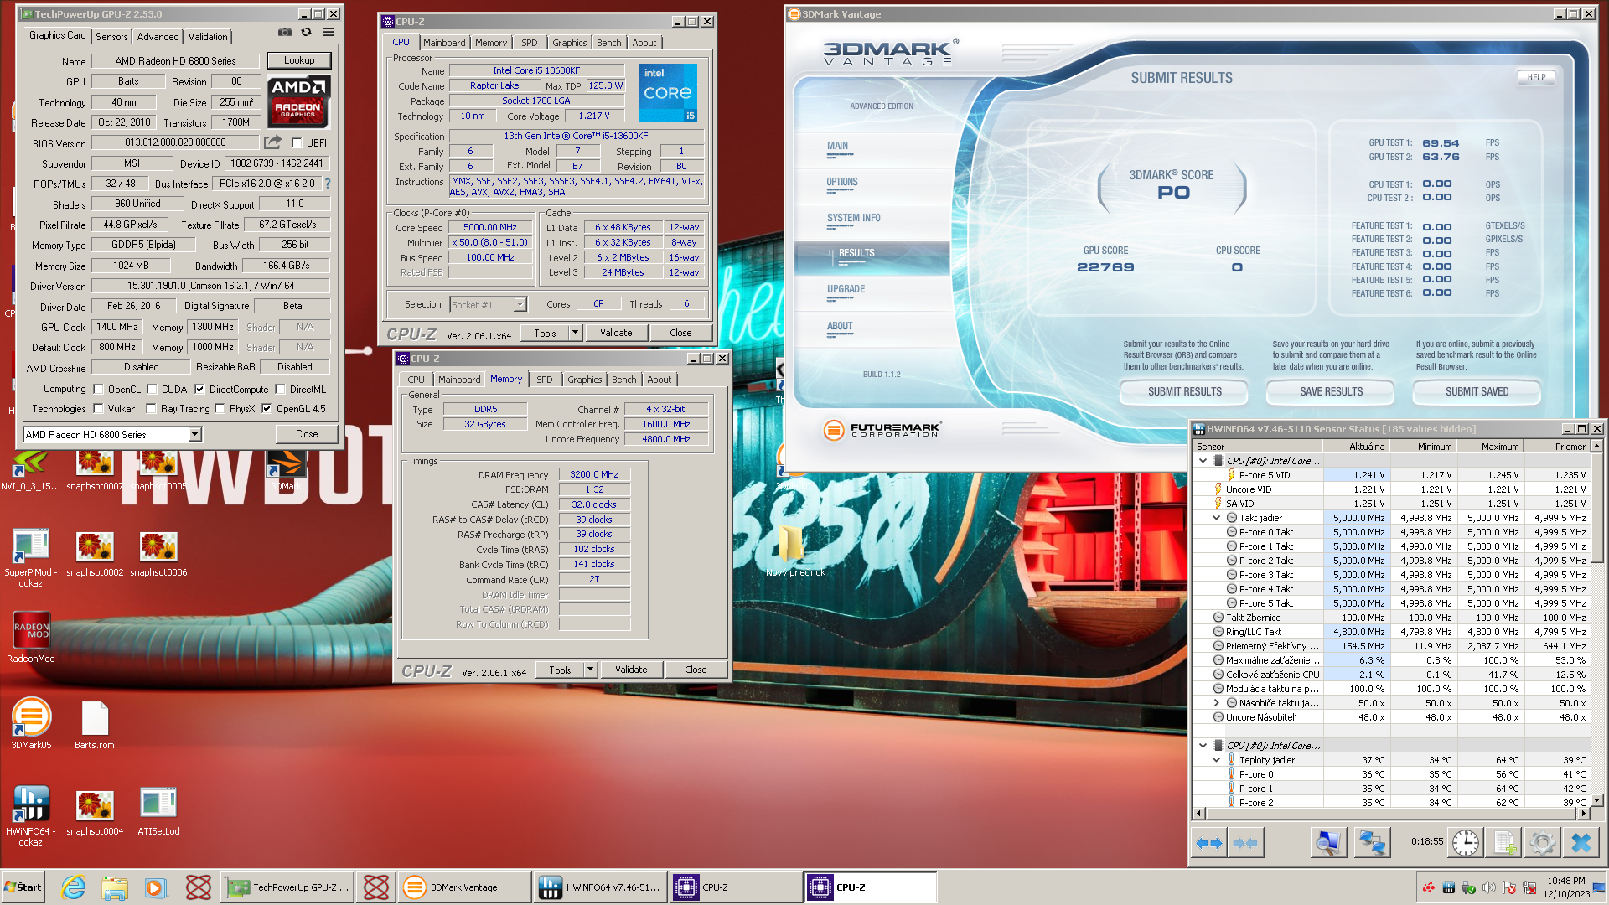This screenshot has height=905, width=1609.
Task: Click the Intel Core i5 logo in CPU-Z
Action: click(668, 93)
